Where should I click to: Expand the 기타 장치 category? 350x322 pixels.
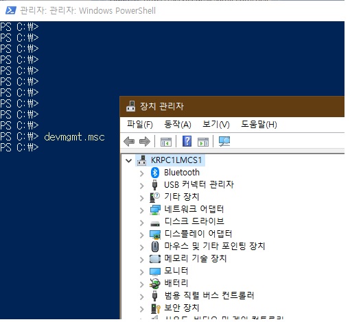142,198
